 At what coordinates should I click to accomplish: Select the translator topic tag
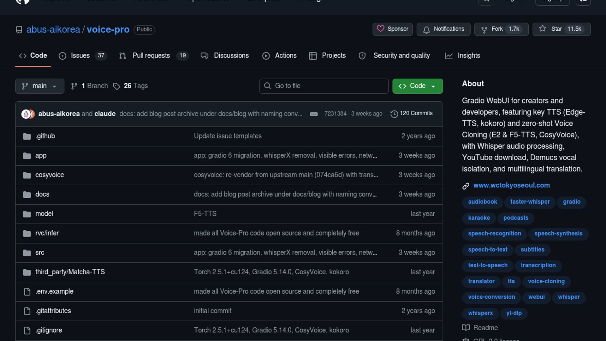pyautogui.click(x=481, y=282)
